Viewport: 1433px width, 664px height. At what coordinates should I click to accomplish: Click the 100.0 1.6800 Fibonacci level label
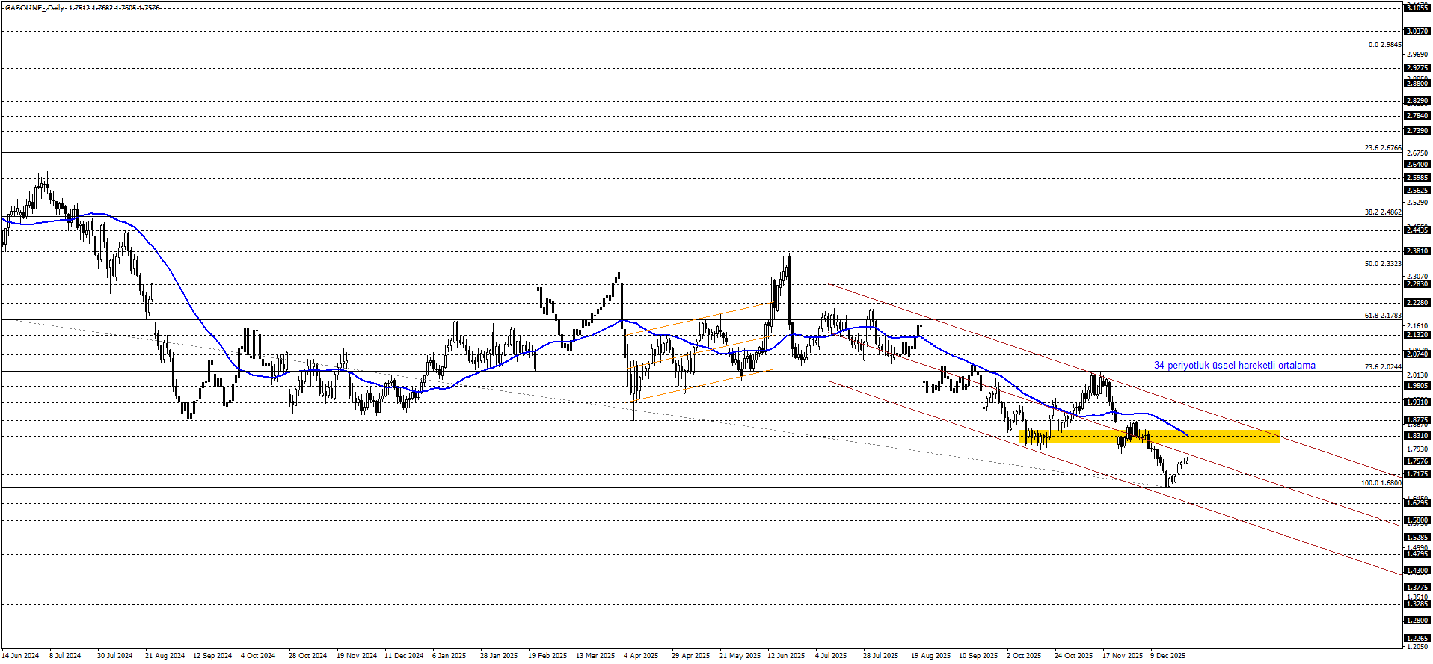click(1381, 483)
